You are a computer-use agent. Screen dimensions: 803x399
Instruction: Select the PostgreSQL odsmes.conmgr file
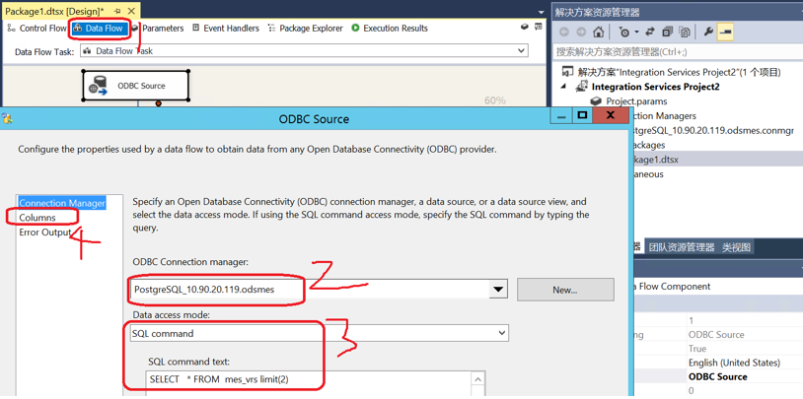click(x=715, y=130)
